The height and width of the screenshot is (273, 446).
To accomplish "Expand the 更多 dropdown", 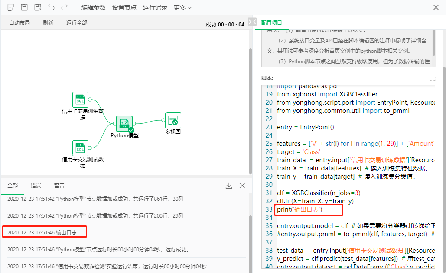I will click(182, 8).
